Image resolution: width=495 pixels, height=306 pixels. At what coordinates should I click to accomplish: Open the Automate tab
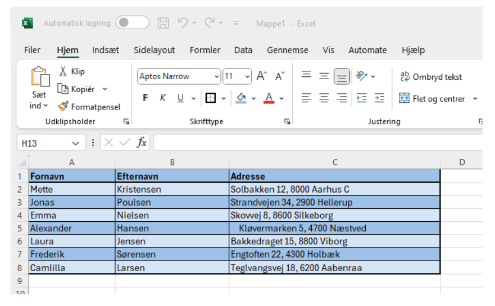coord(367,50)
